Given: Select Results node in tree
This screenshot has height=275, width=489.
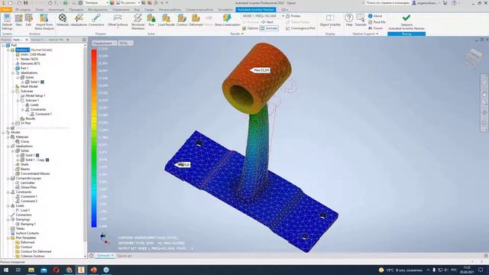Looking at the screenshot, I should coord(31,118).
